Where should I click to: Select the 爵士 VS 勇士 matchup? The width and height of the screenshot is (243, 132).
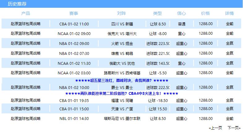122,88
